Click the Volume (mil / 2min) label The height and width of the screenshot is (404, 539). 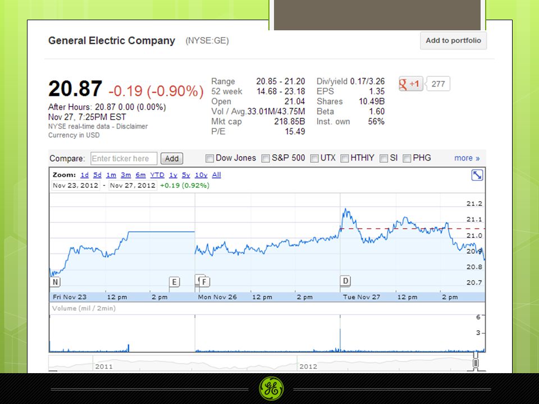pyautogui.click(x=84, y=308)
